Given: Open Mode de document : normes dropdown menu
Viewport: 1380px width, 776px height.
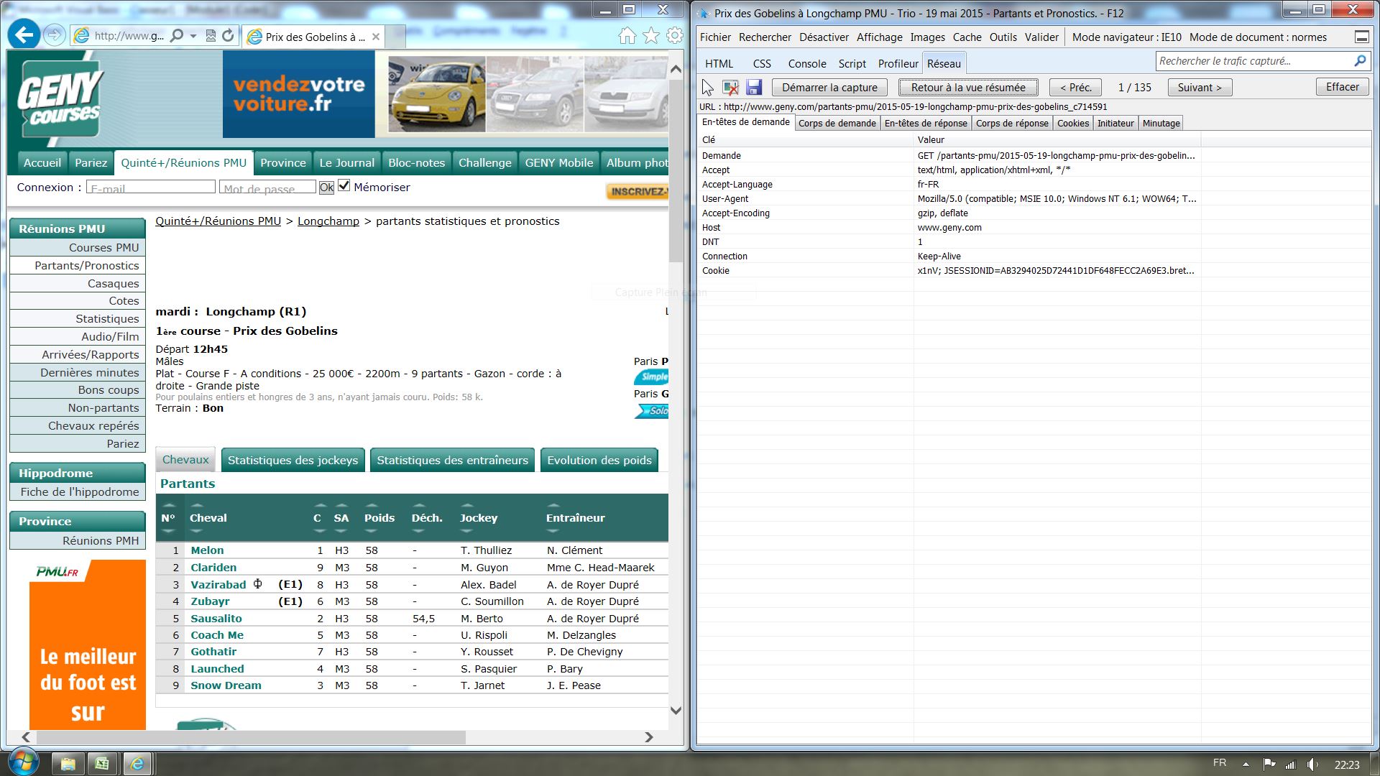Looking at the screenshot, I should click(x=1258, y=37).
